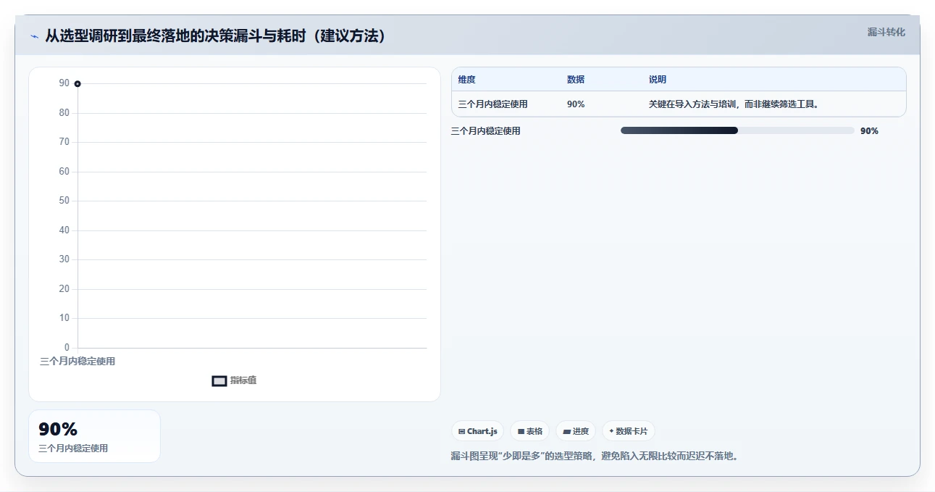Select the Chart.js chip
935x492 pixels.
click(478, 431)
